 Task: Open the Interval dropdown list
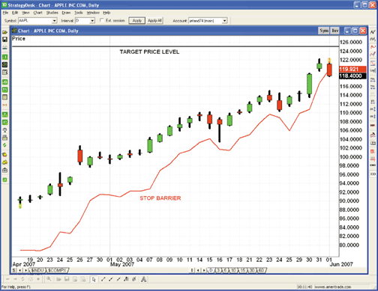point(92,21)
